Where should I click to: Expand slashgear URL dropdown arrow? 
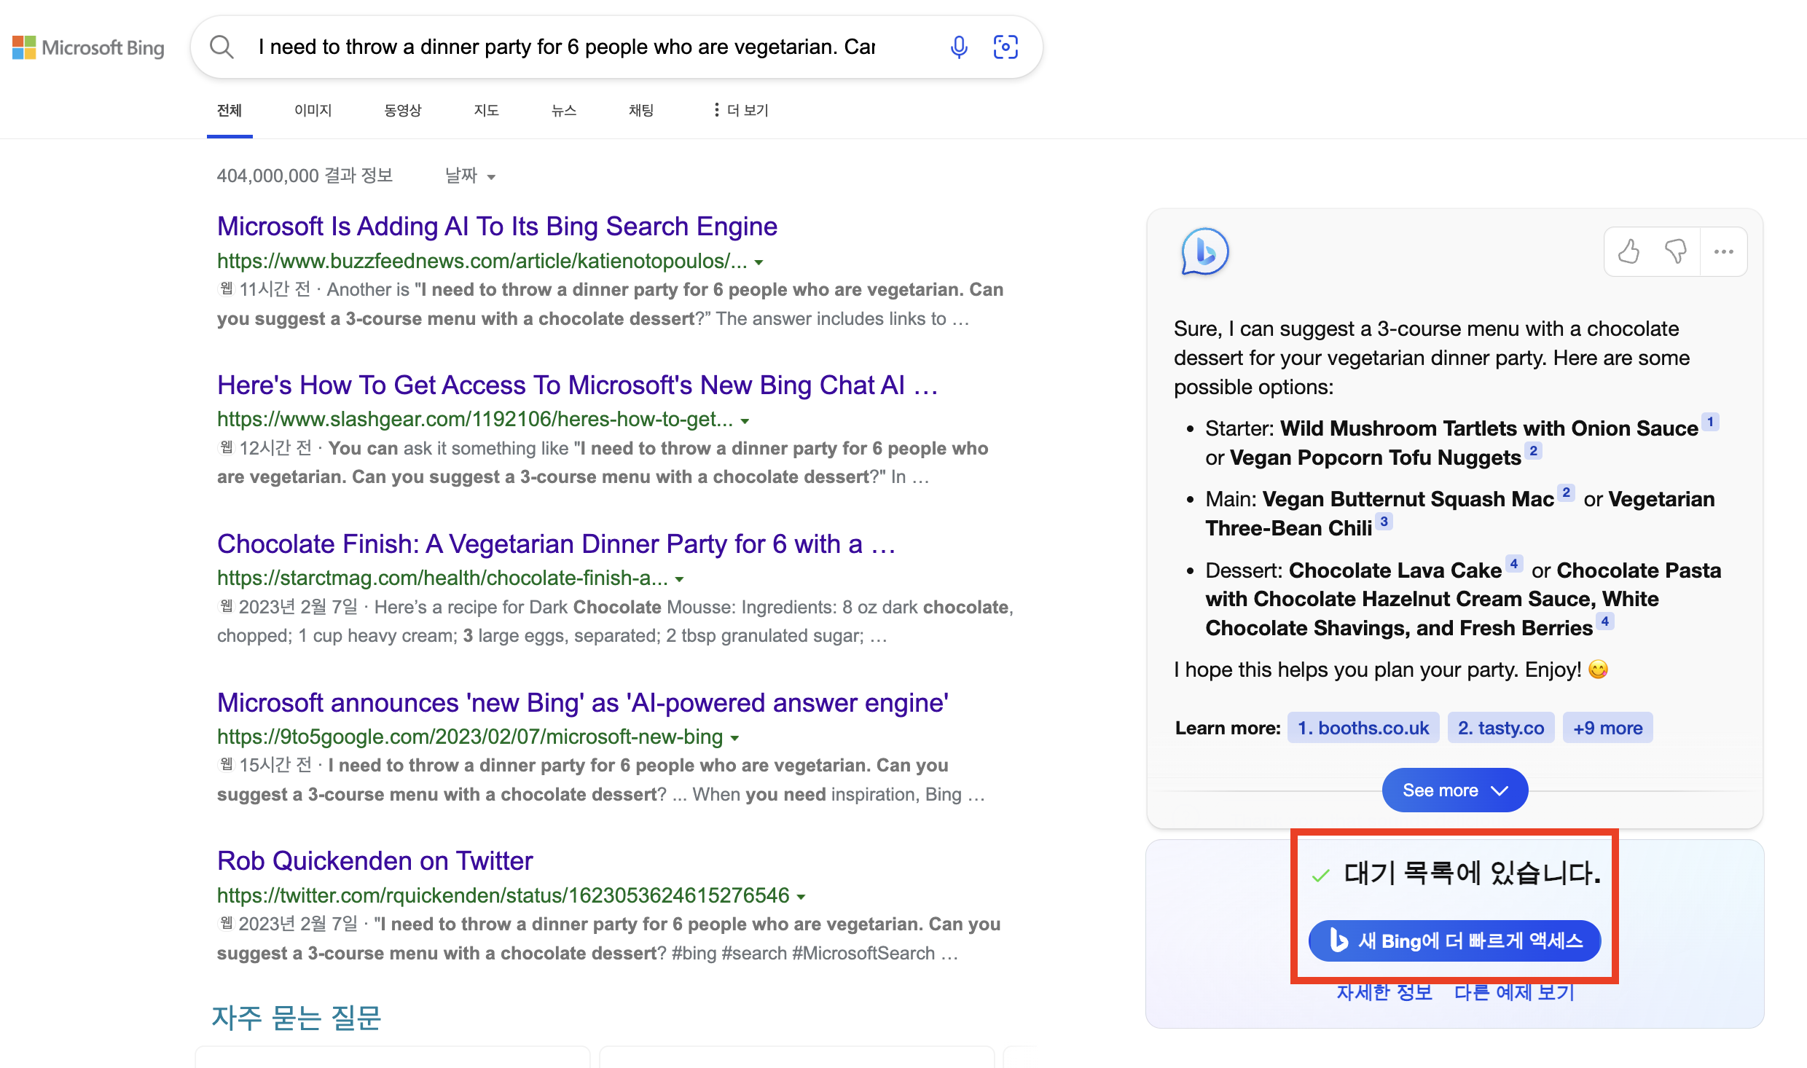[745, 421]
